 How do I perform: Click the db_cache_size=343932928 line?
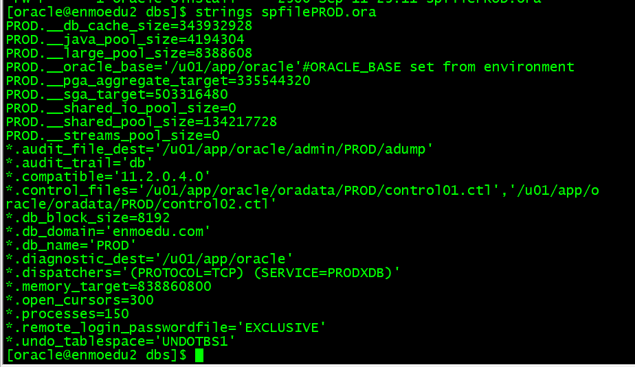click(x=129, y=26)
